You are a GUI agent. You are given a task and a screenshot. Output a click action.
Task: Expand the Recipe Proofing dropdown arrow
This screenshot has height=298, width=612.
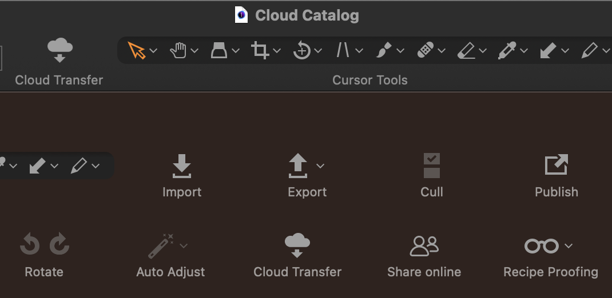[569, 246]
